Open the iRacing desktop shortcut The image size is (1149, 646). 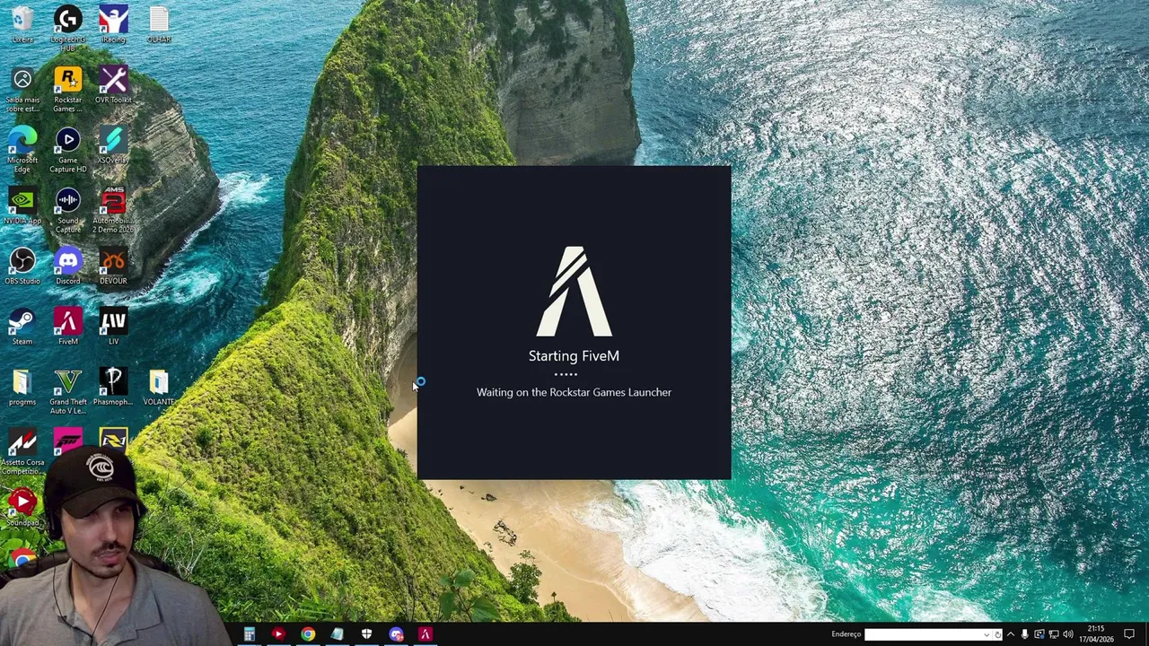pyautogui.click(x=113, y=25)
